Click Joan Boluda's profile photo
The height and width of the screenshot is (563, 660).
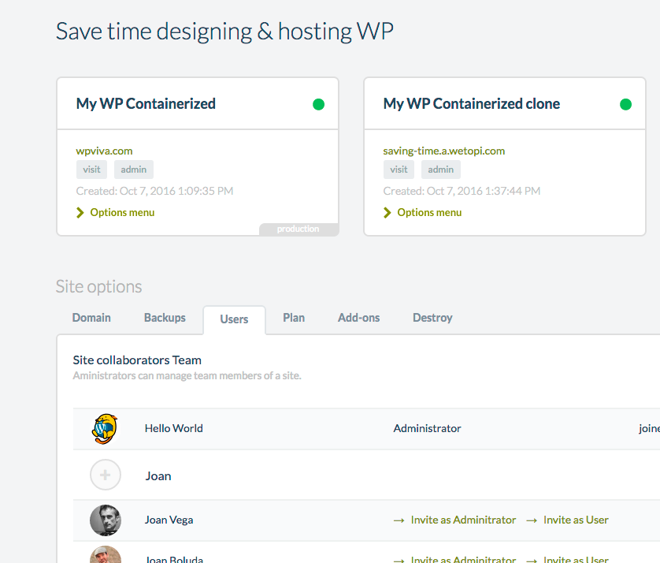[x=106, y=556]
